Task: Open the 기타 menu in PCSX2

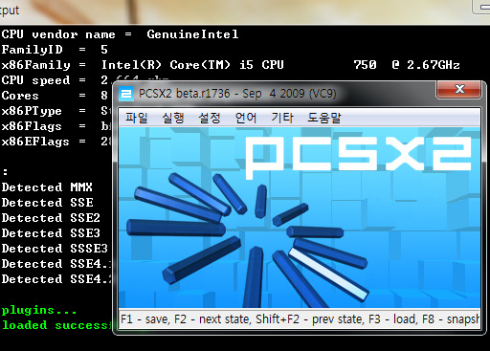Action: pos(282,118)
